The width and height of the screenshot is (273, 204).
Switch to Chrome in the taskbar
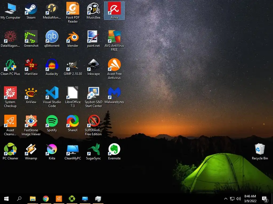tap(46, 199)
